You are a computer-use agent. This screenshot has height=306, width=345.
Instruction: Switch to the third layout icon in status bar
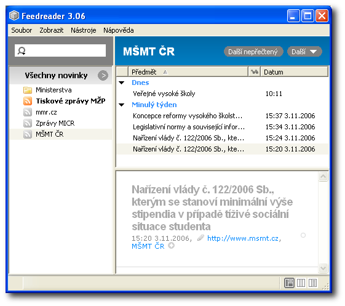[x=312, y=283]
